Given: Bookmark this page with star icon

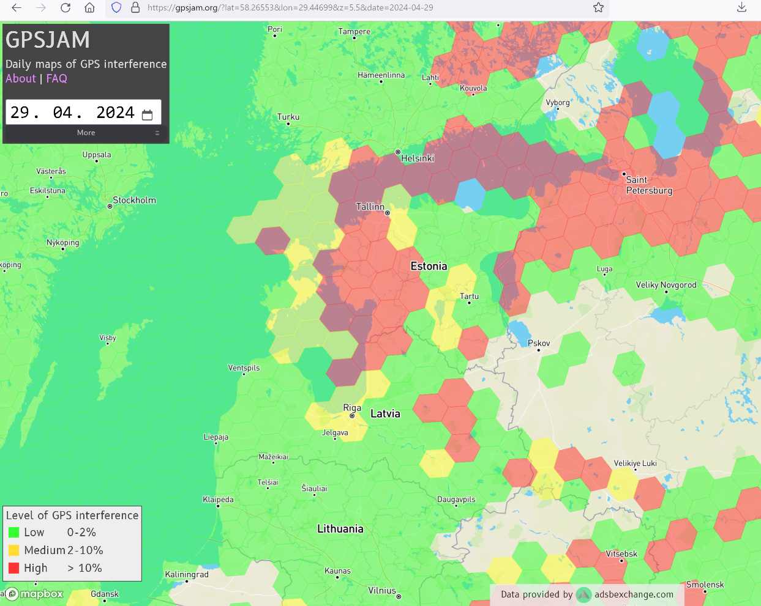Looking at the screenshot, I should 598,7.
